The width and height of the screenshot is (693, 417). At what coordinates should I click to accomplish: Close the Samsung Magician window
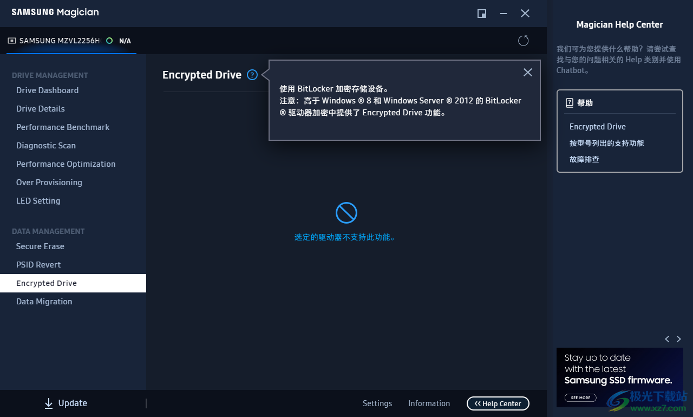click(x=525, y=14)
